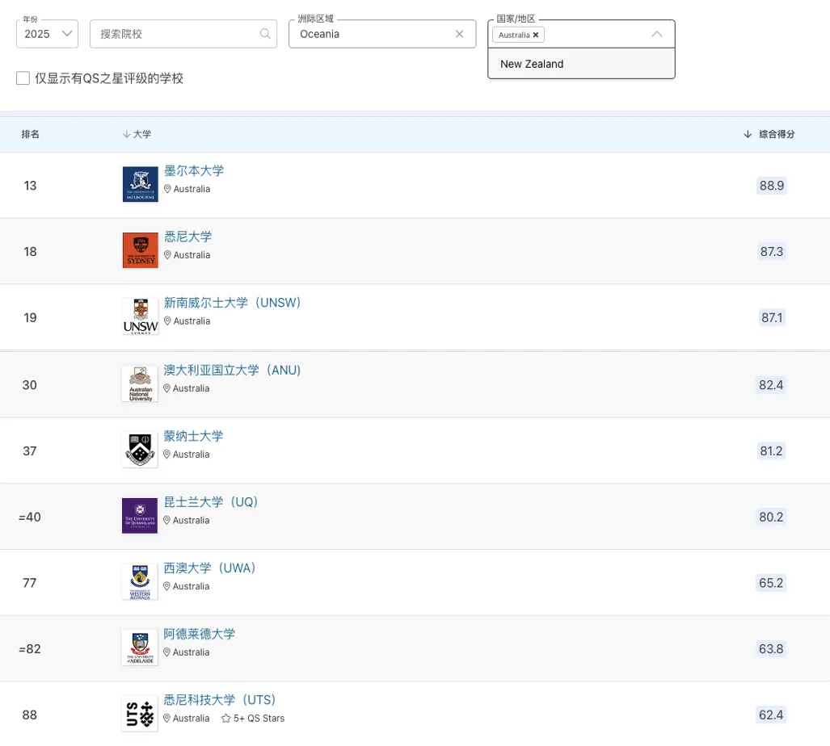Click the 搜索院校 search input field
Image resolution: width=830 pixels, height=746 pixels.
[183, 34]
